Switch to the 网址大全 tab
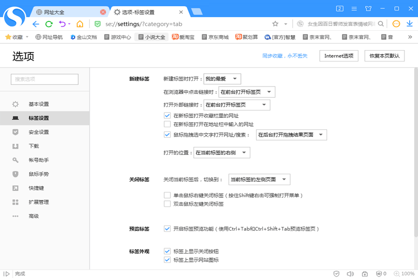 68,11
